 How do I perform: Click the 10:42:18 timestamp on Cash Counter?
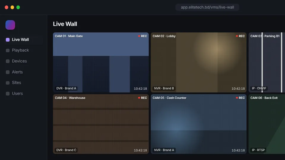[238, 150]
